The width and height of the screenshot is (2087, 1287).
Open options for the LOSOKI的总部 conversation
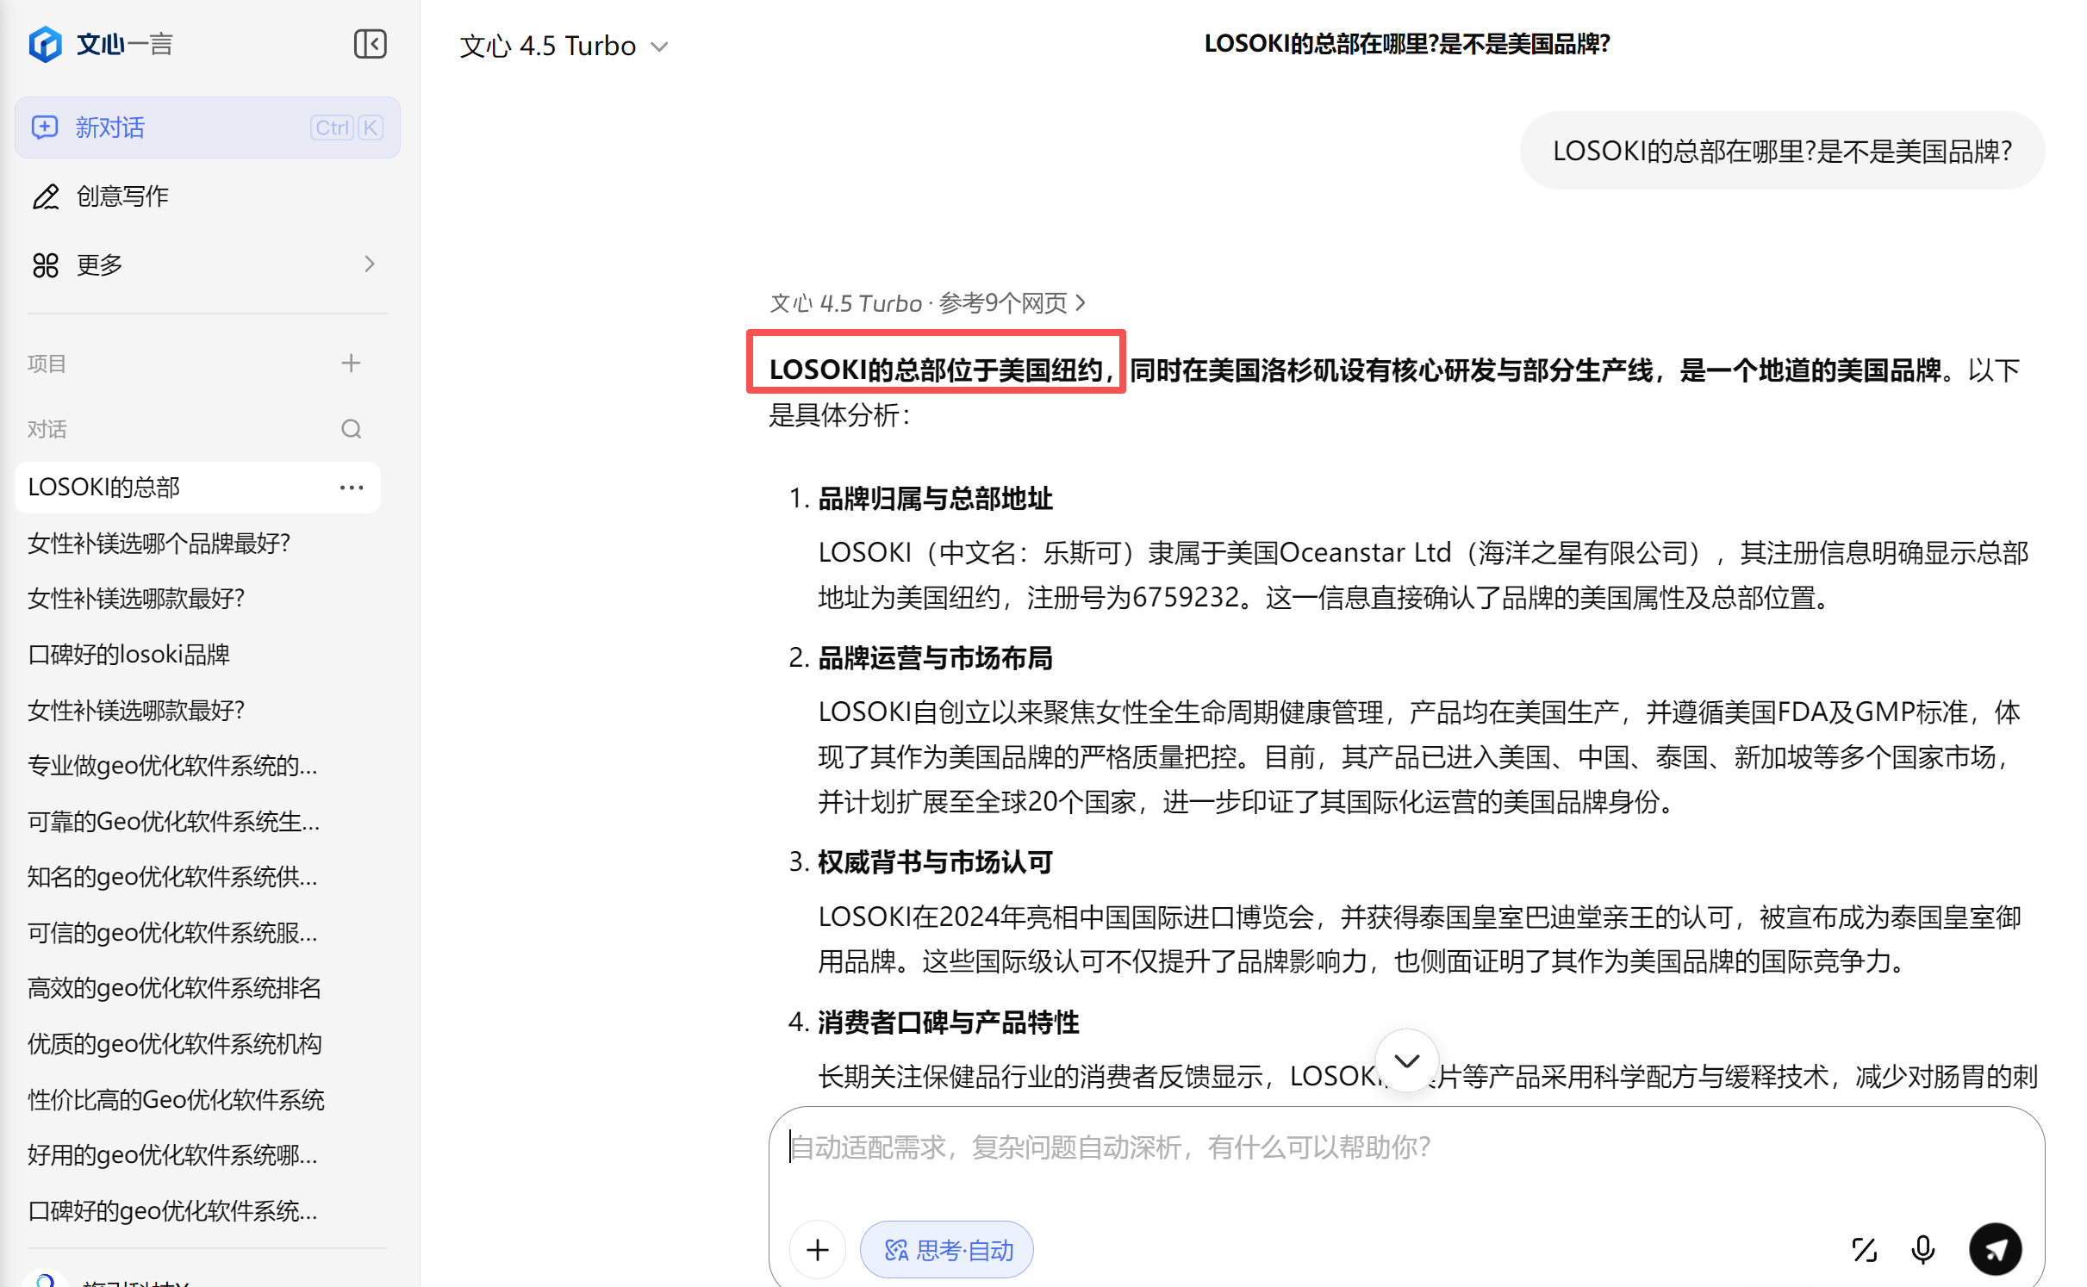coord(351,488)
